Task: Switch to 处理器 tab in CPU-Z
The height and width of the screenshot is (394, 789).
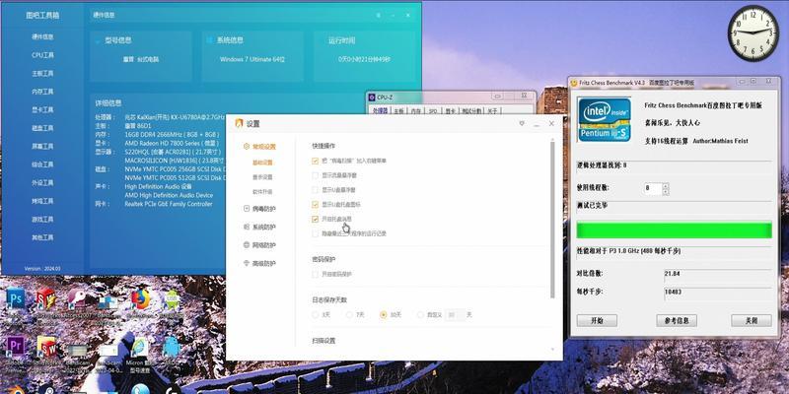Action: [380, 110]
